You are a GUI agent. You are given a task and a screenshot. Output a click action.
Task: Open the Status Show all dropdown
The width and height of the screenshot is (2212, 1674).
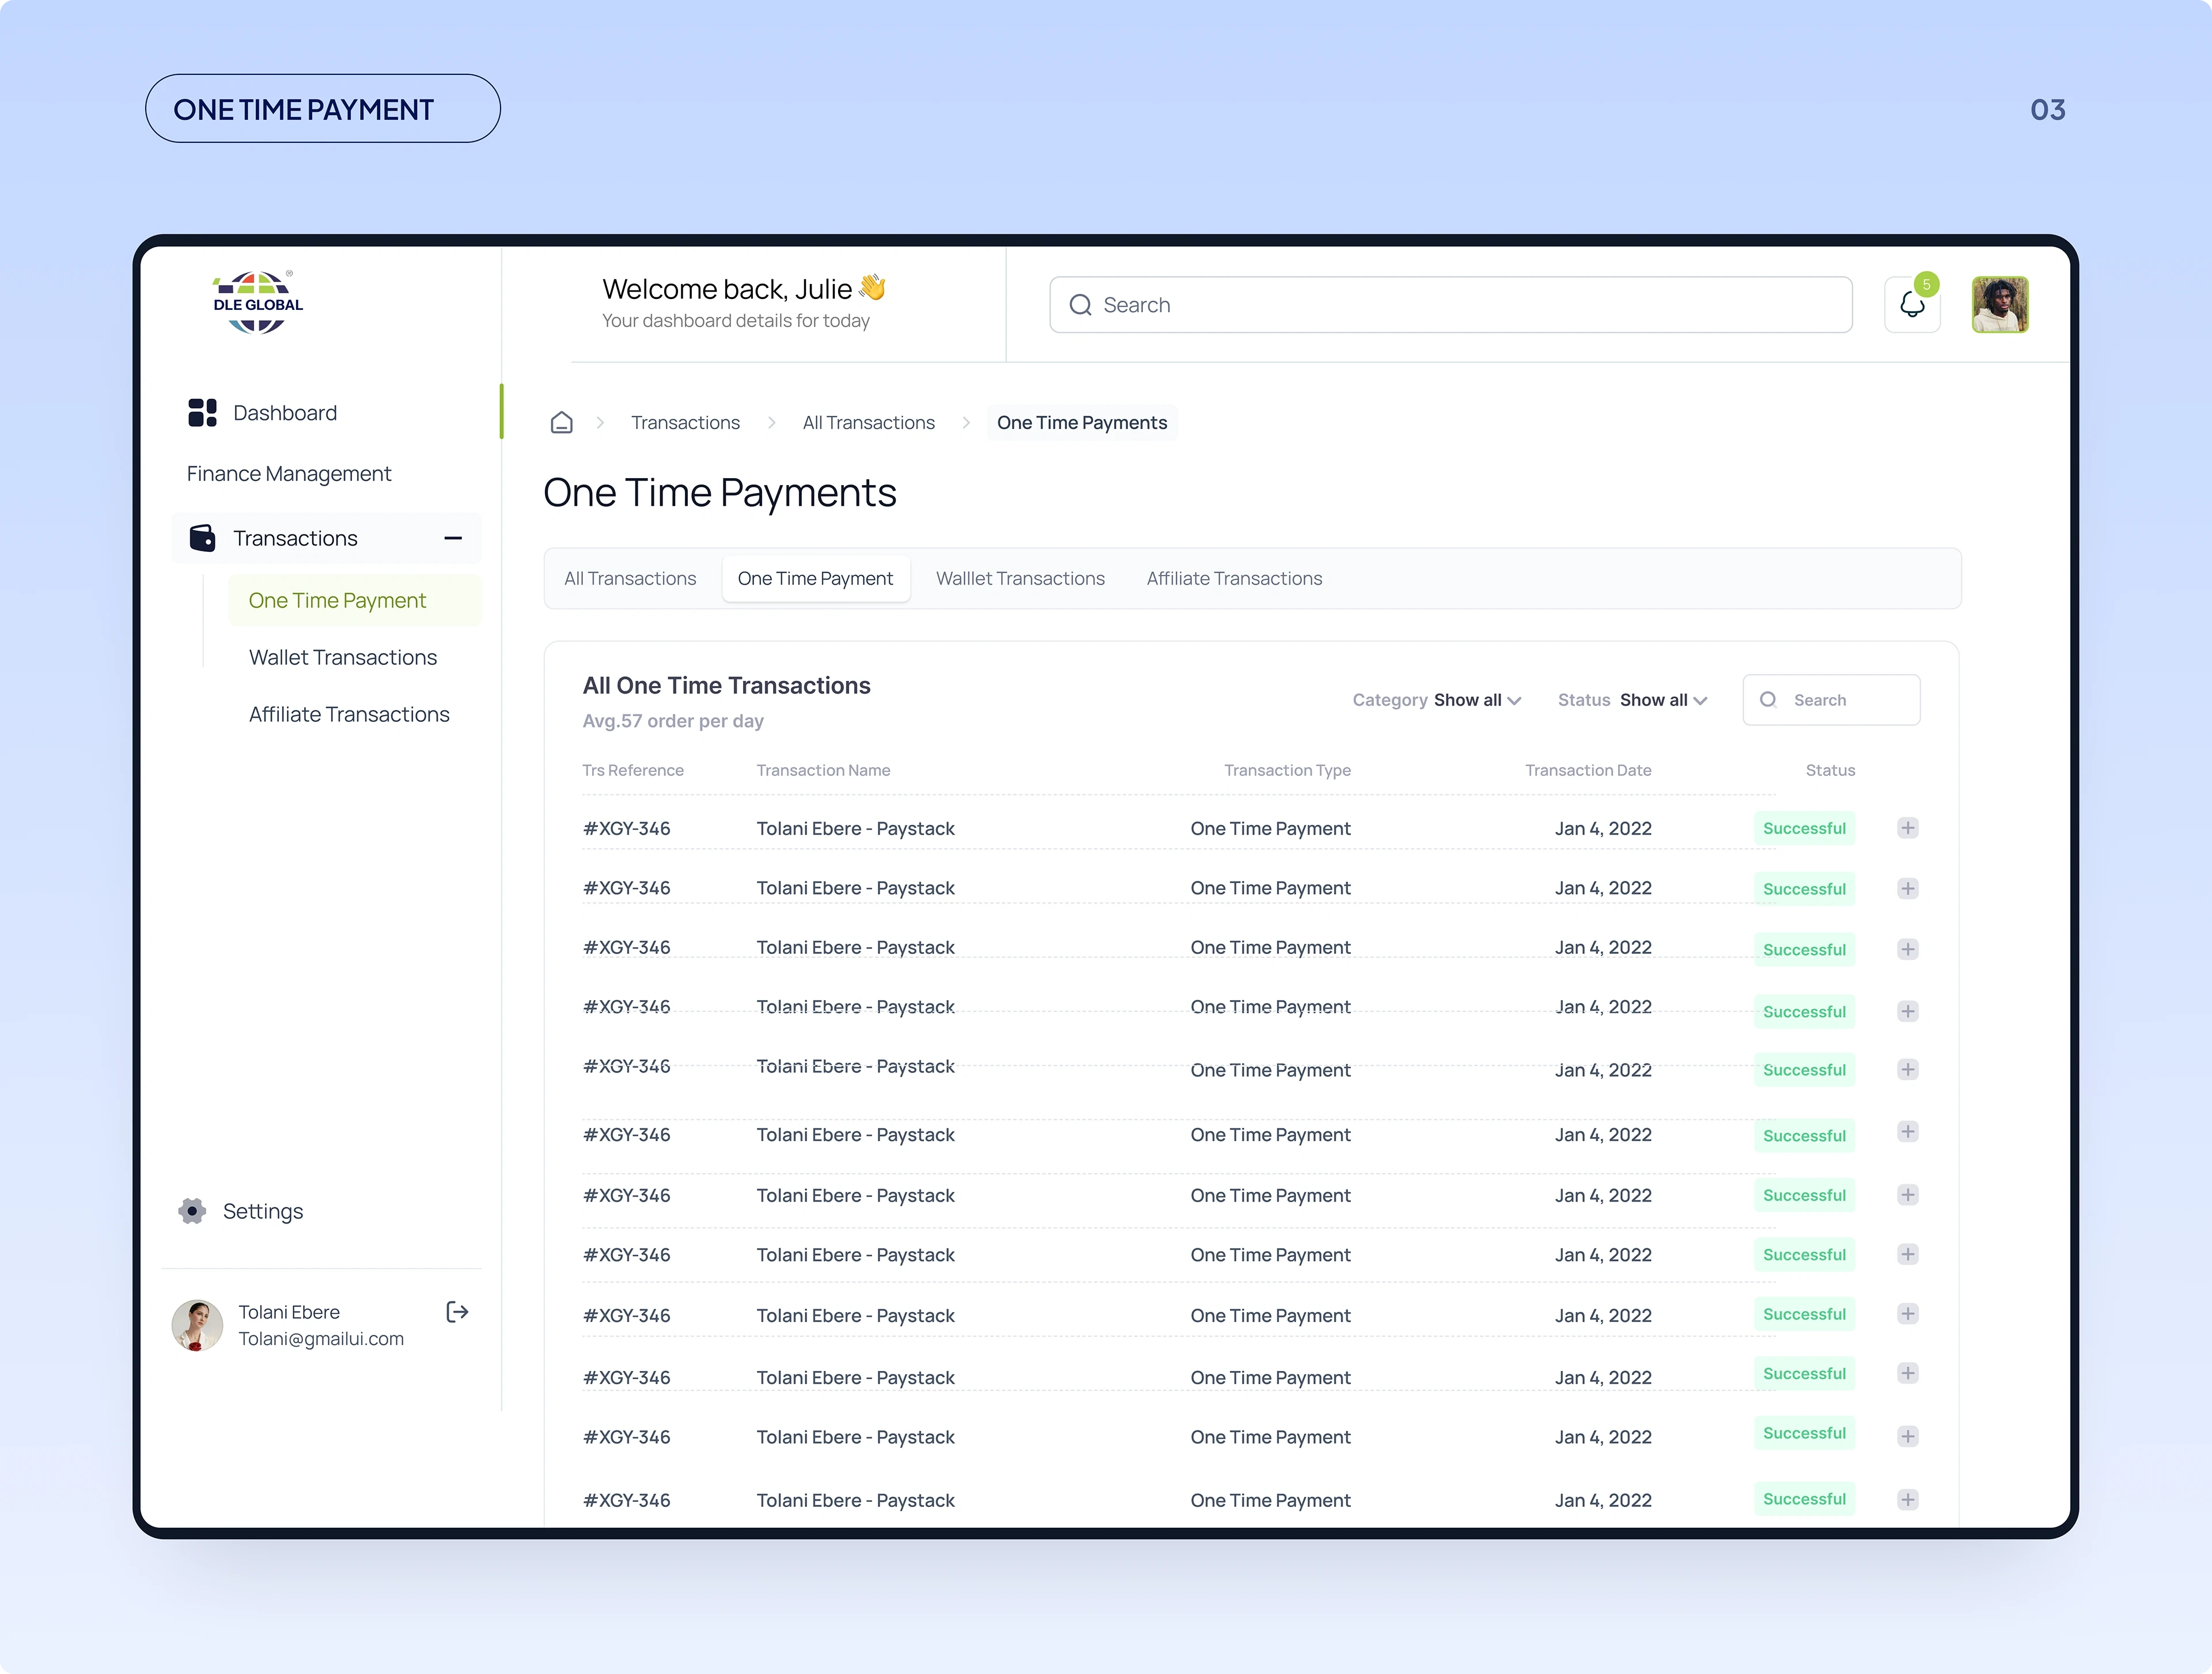click(x=1663, y=700)
